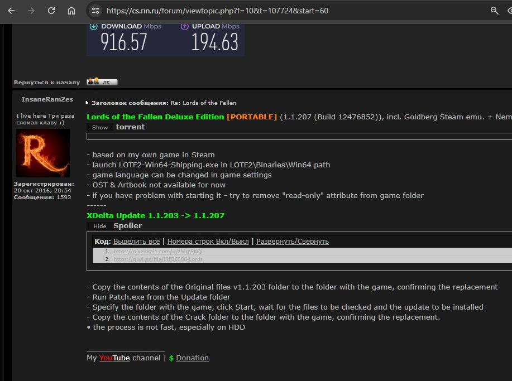Click the small post icon before Заголовок сообщения

tap(87, 103)
